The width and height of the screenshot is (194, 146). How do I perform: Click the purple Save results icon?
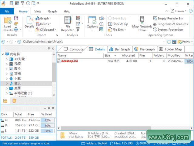tap(16, 18)
